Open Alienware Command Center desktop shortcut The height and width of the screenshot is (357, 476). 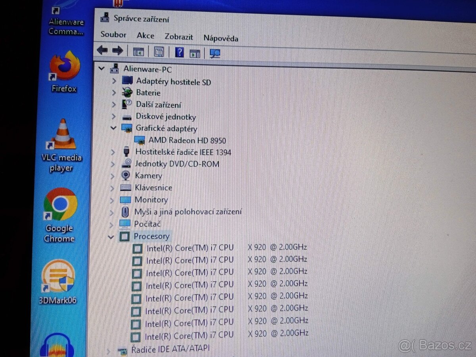point(66,21)
